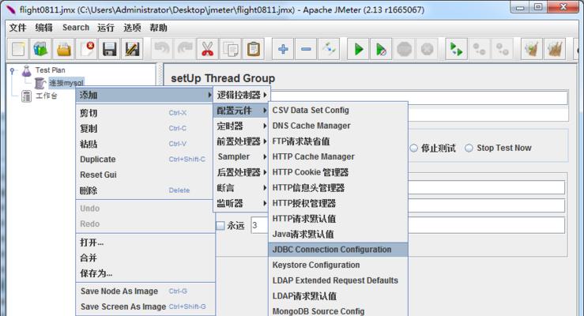Screen dimensions: 584x316
Task: Click the grey Stop icon
Action: (404, 49)
